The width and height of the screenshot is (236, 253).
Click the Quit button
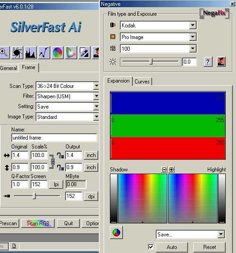(69, 223)
